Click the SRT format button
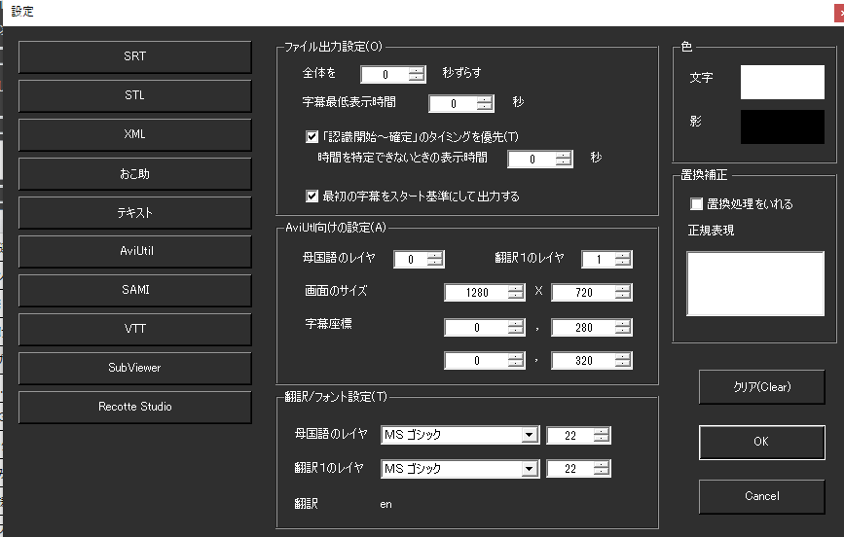844x537 pixels. point(134,56)
